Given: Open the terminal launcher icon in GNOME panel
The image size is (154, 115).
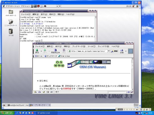Looking at the screenshot, I should click(x=35, y=6).
